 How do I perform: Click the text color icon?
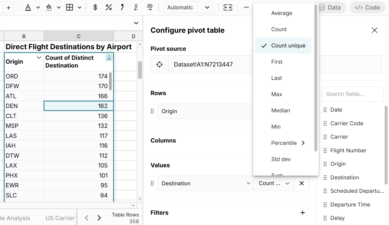click(28, 7)
